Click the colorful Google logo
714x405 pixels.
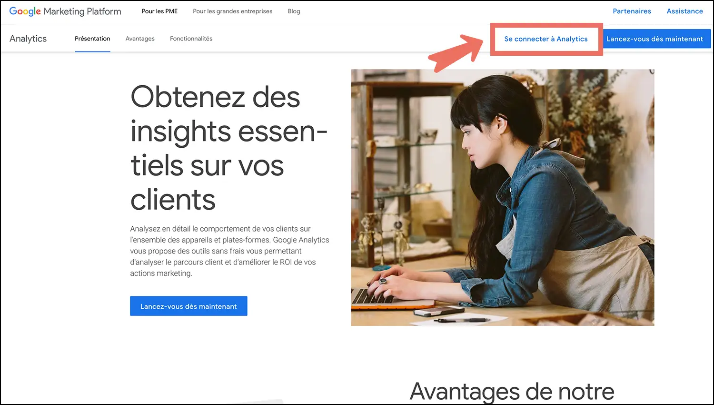(25, 11)
